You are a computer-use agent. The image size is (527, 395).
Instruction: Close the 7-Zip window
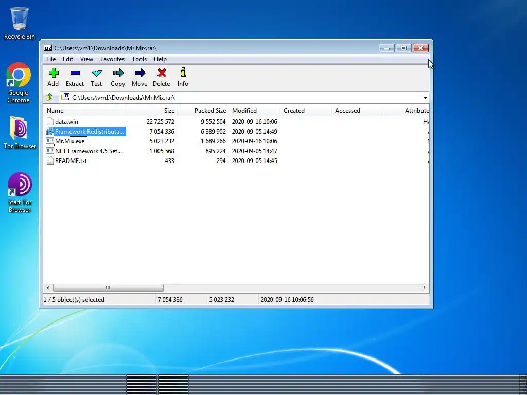420,48
